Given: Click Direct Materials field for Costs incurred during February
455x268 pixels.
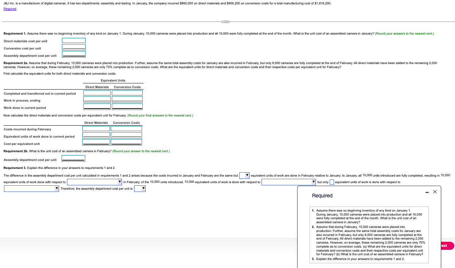Looking at the screenshot, I should coord(96,129).
